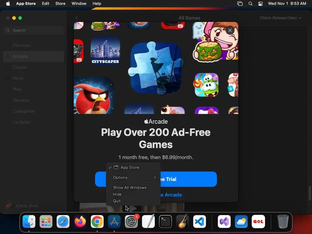Select Work in the sidebar

[x=34, y=78]
